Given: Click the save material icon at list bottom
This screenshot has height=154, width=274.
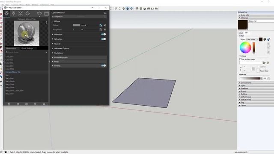Looking at the screenshot, I should point(27,104).
